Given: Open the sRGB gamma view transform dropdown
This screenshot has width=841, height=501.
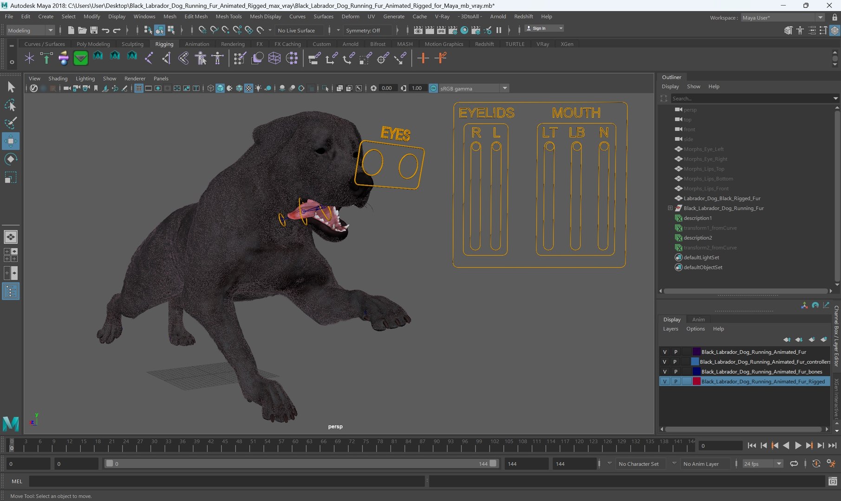Looking at the screenshot, I should coord(474,88).
